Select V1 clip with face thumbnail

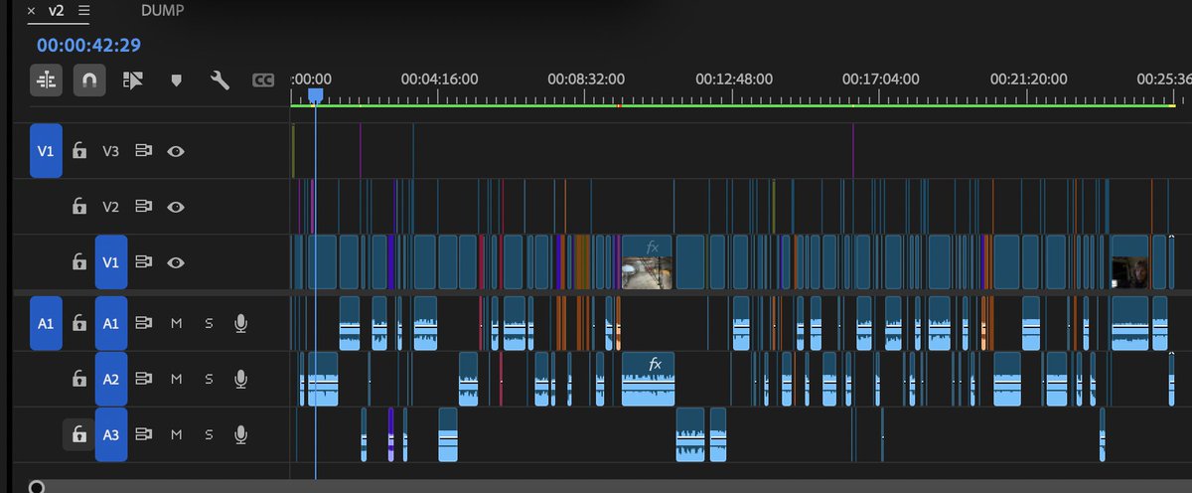[x=1130, y=262]
